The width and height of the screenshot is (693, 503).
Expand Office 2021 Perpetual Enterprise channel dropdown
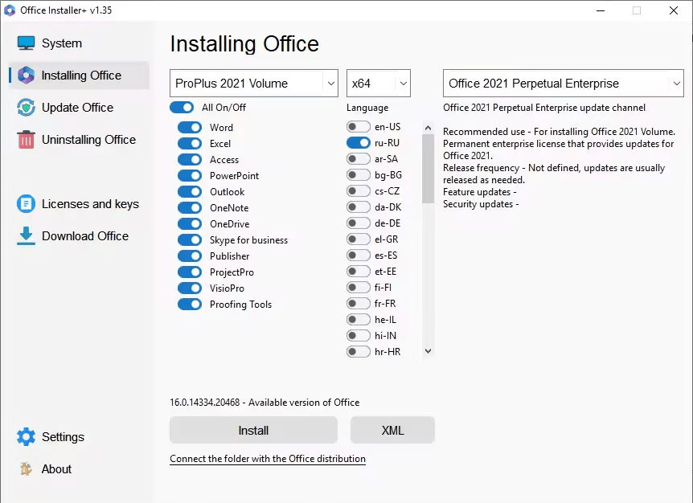pyautogui.click(x=563, y=83)
